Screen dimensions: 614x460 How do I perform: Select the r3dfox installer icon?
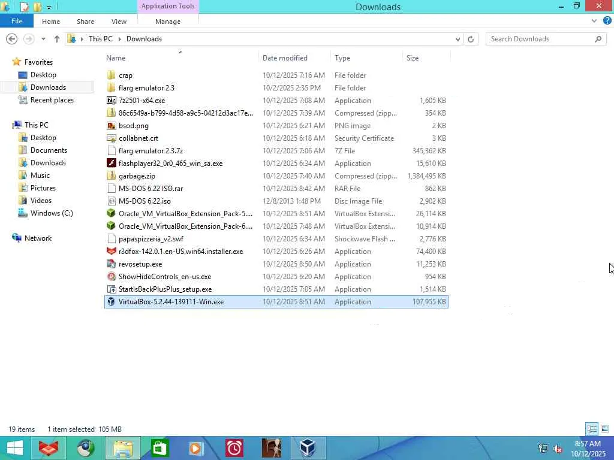(111, 251)
